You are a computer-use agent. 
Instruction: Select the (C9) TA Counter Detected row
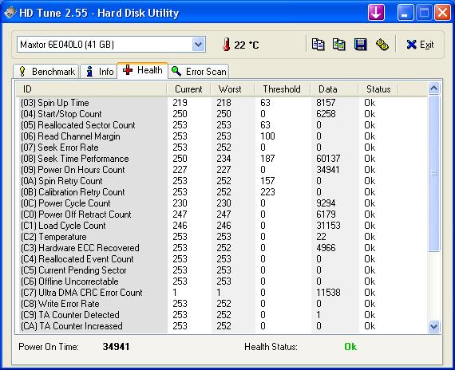222,315
